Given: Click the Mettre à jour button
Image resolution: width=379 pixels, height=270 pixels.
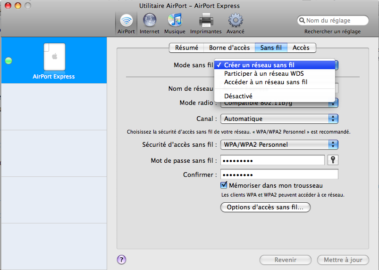Looking at the screenshot, I should click(x=343, y=260).
